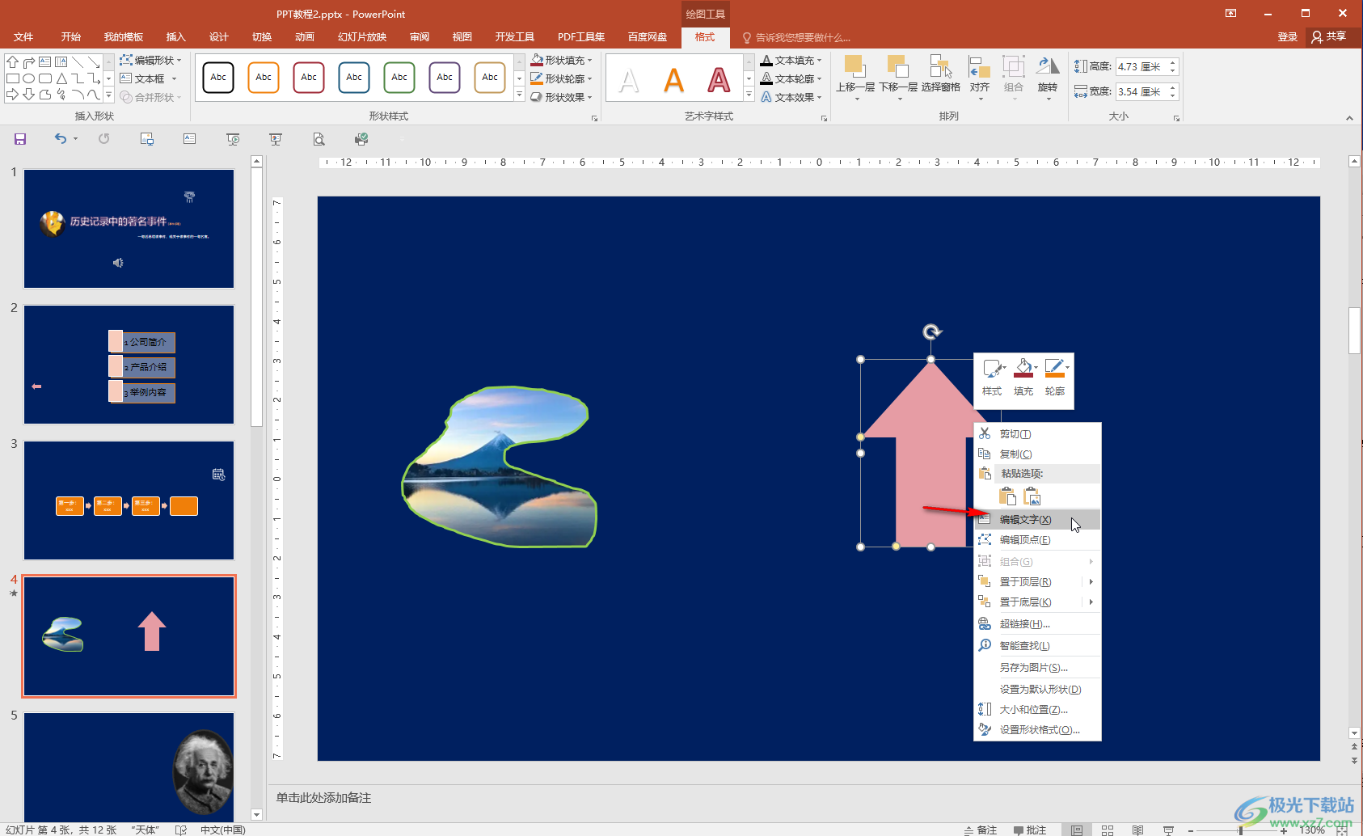1363x836 pixels.
Task: Open the Text Effects (文本效果) dropdown
Action: coord(791,97)
